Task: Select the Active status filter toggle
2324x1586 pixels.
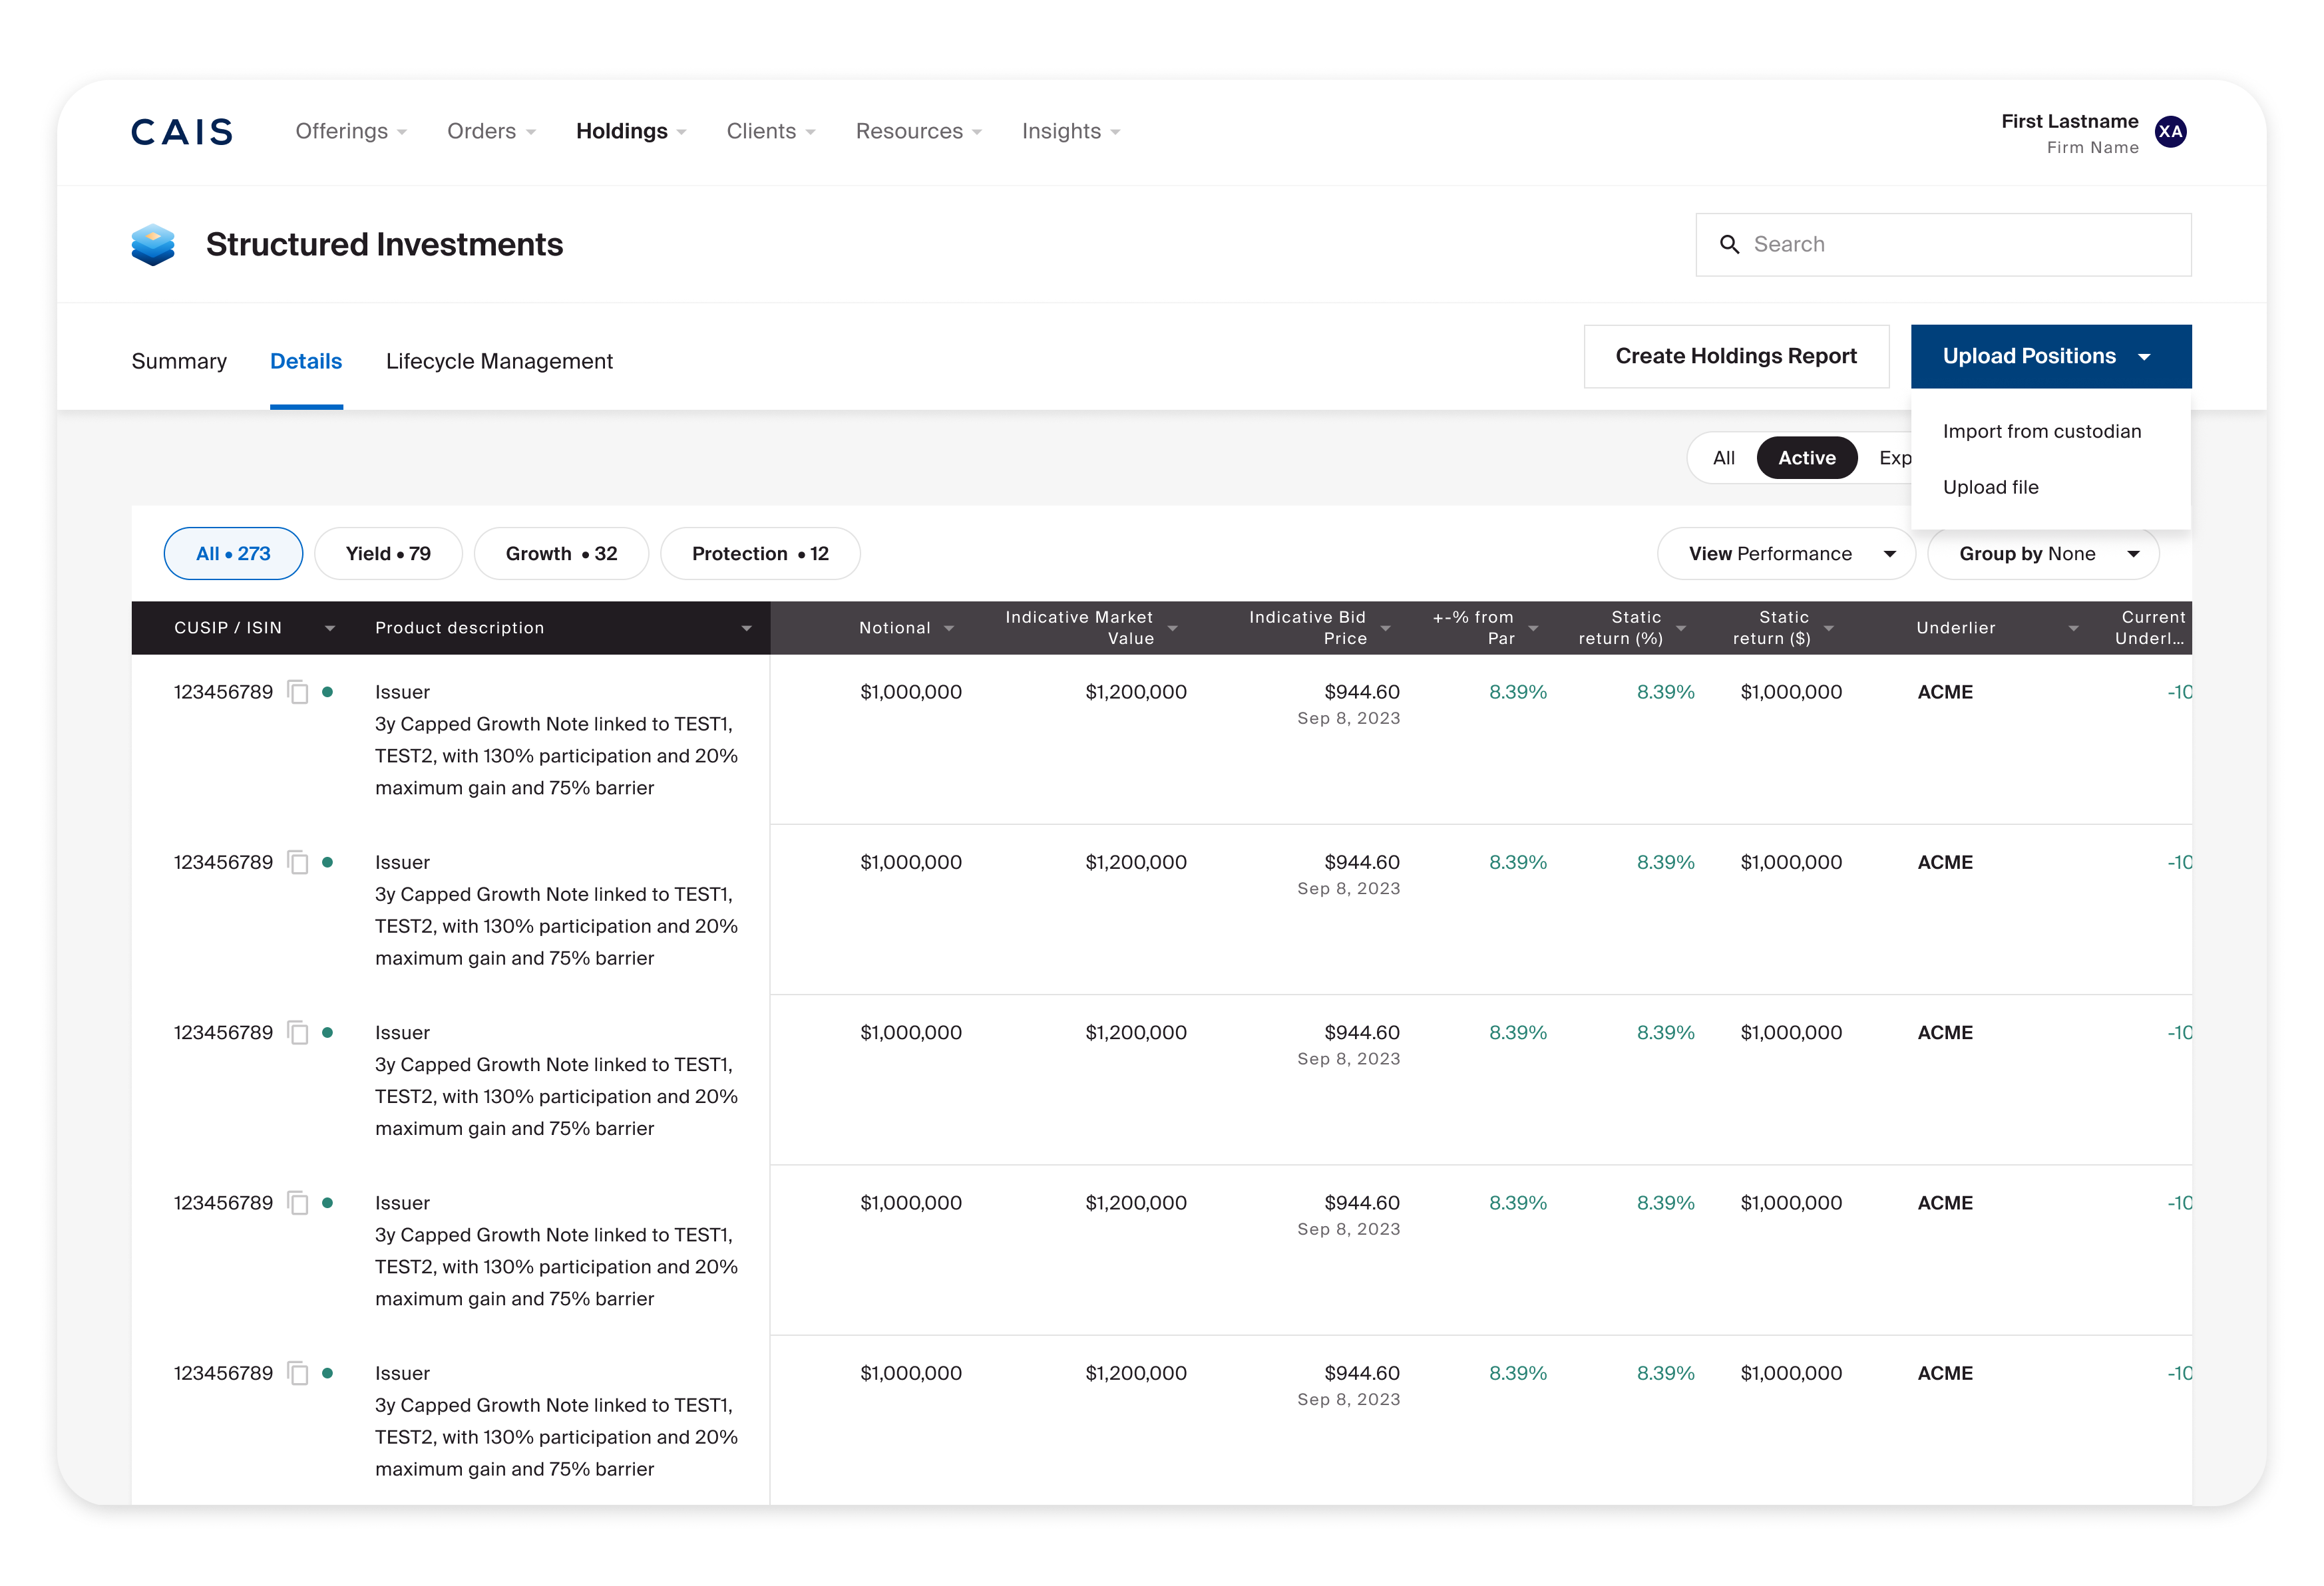Action: 1806,458
